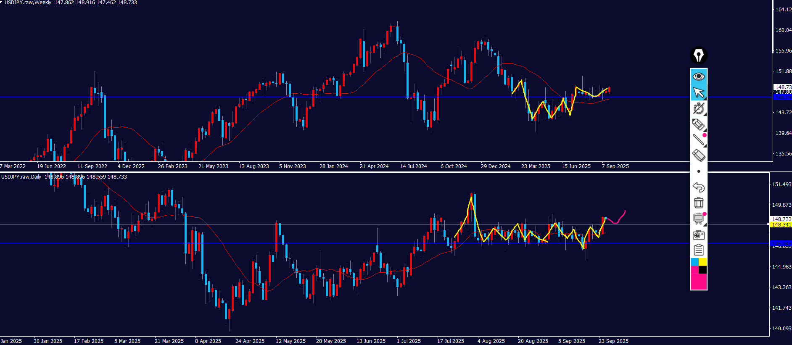Click the yellow 148.341 price label

781,225
